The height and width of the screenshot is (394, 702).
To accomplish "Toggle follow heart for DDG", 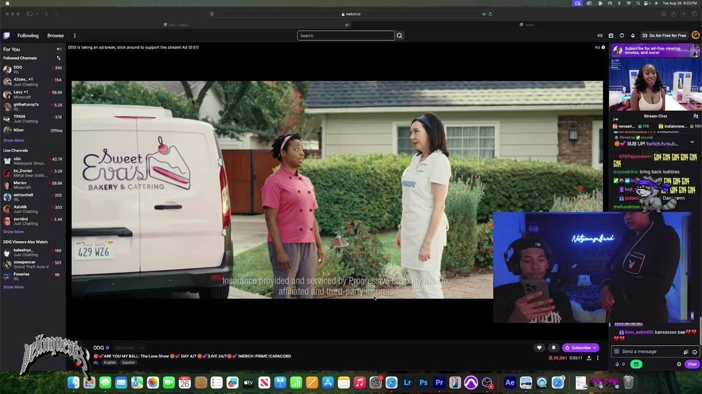I will click(x=539, y=347).
